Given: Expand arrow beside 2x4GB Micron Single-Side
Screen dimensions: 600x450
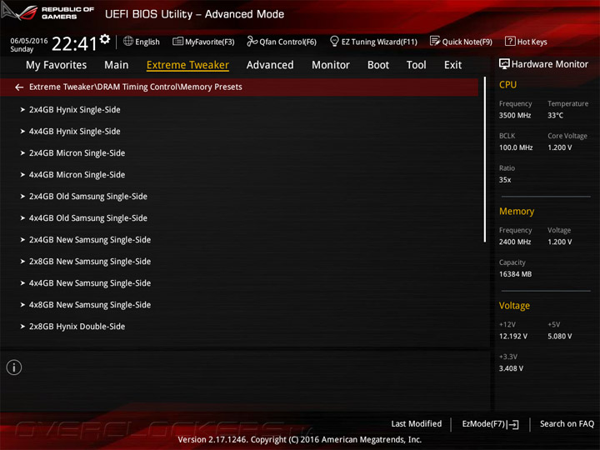Looking at the screenshot, I should pyautogui.click(x=22, y=153).
